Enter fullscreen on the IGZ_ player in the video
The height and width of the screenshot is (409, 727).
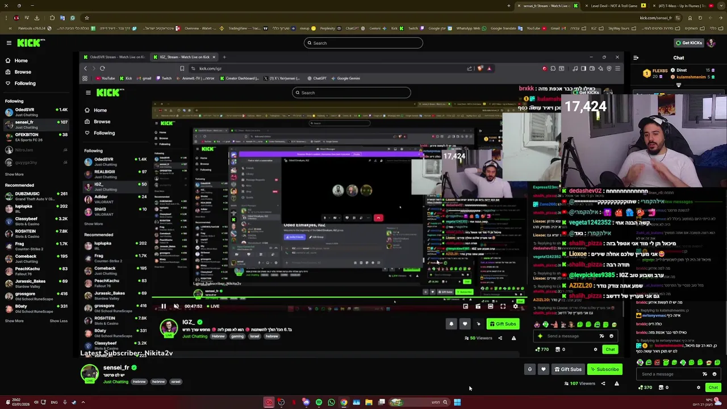(503, 306)
